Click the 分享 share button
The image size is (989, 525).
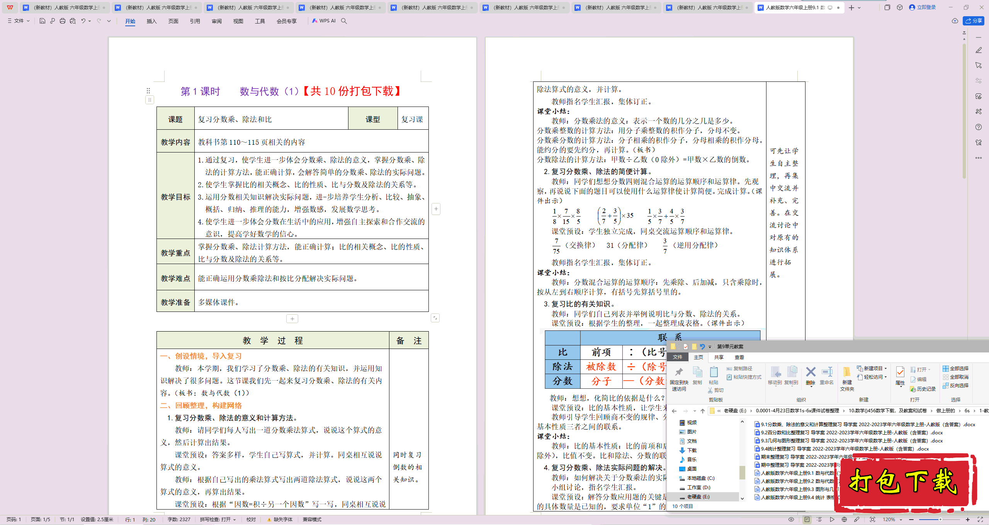(973, 21)
